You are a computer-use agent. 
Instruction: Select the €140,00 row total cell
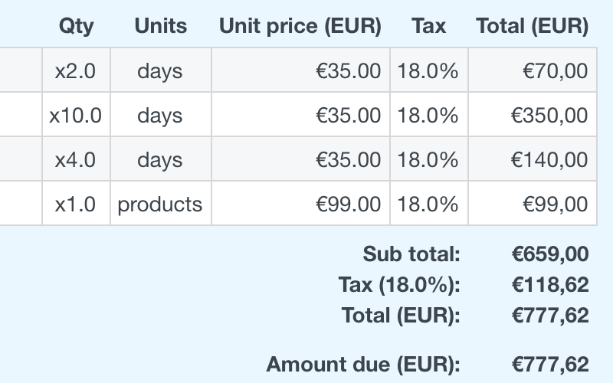549,160
